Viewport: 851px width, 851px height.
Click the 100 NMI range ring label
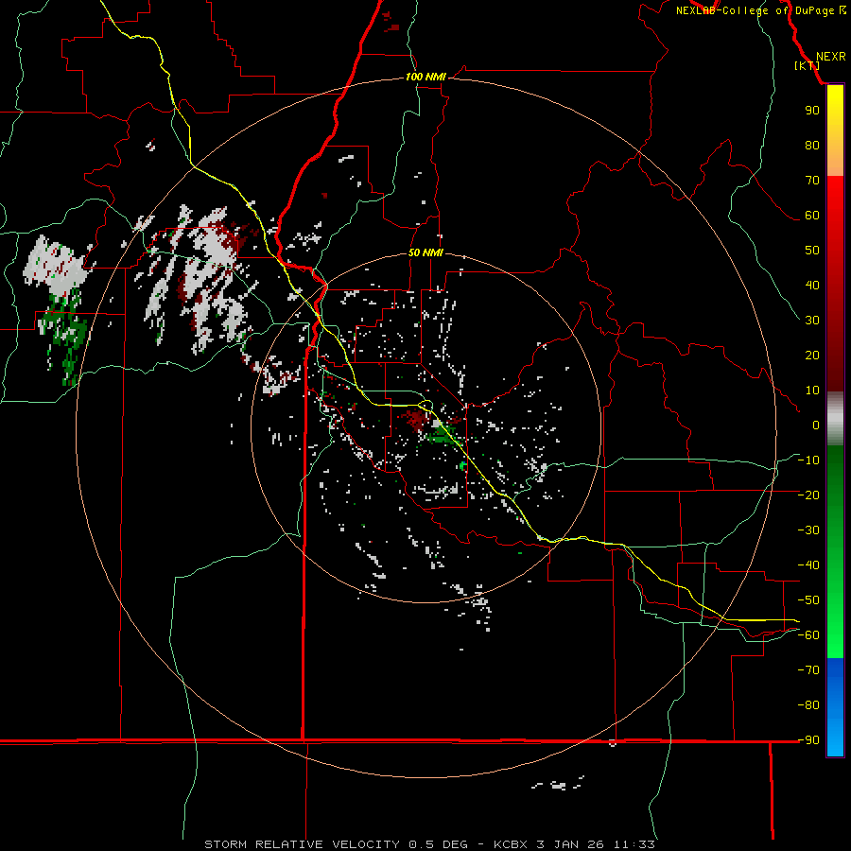(425, 78)
